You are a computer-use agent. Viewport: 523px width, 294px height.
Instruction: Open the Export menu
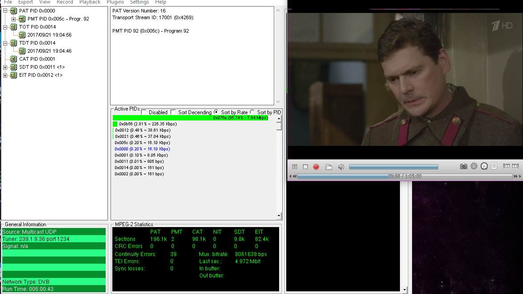tap(26, 2)
